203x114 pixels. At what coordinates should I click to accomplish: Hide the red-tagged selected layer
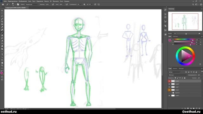(x=169, y=81)
